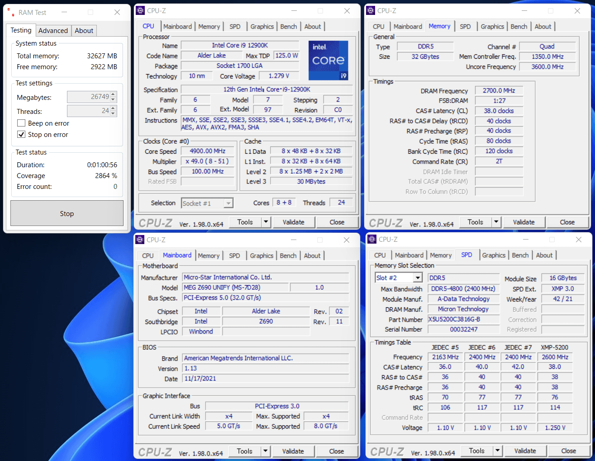The height and width of the screenshot is (461, 595).
Task: Click the Megabytes spinner control
Action: pos(114,97)
